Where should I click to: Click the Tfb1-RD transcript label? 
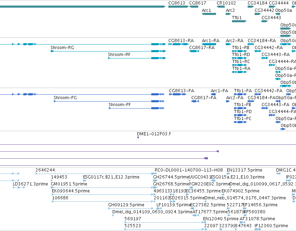[241, 55]
